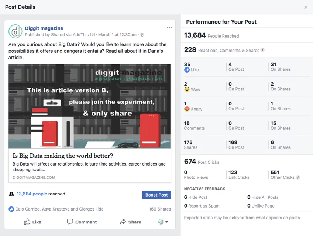Open the post-as identity dropdown arrow
Screen dimensions: 313x236
[167, 222]
